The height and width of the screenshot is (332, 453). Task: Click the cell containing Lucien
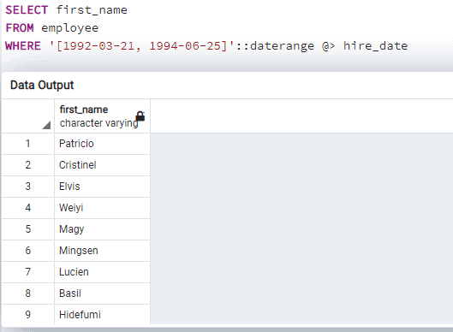[102, 271]
